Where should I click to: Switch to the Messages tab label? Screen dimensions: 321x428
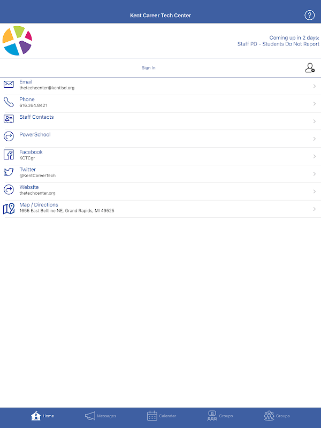point(106,416)
